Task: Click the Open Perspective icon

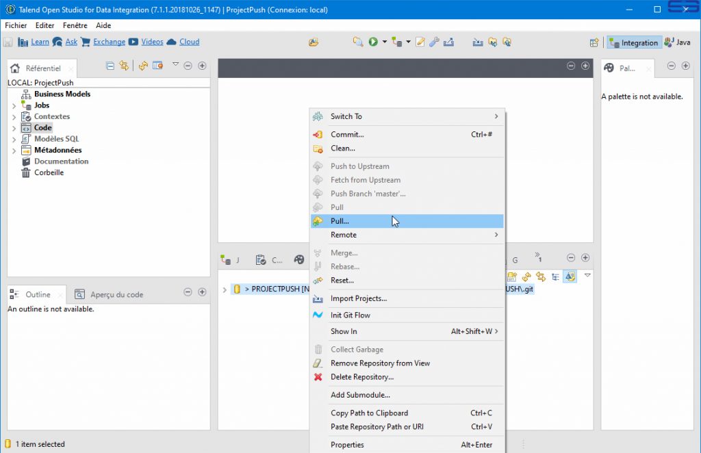Action: [594, 42]
